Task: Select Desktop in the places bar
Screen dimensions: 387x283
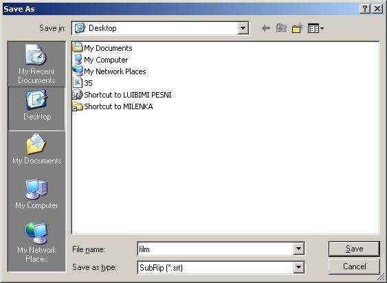Action: (x=36, y=109)
